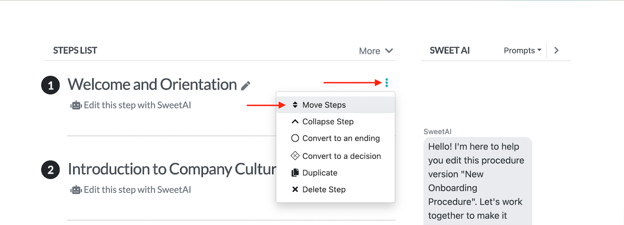The image size is (624, 225).
Task: Select Move Steps from the context menu
Action: (324, 105)
